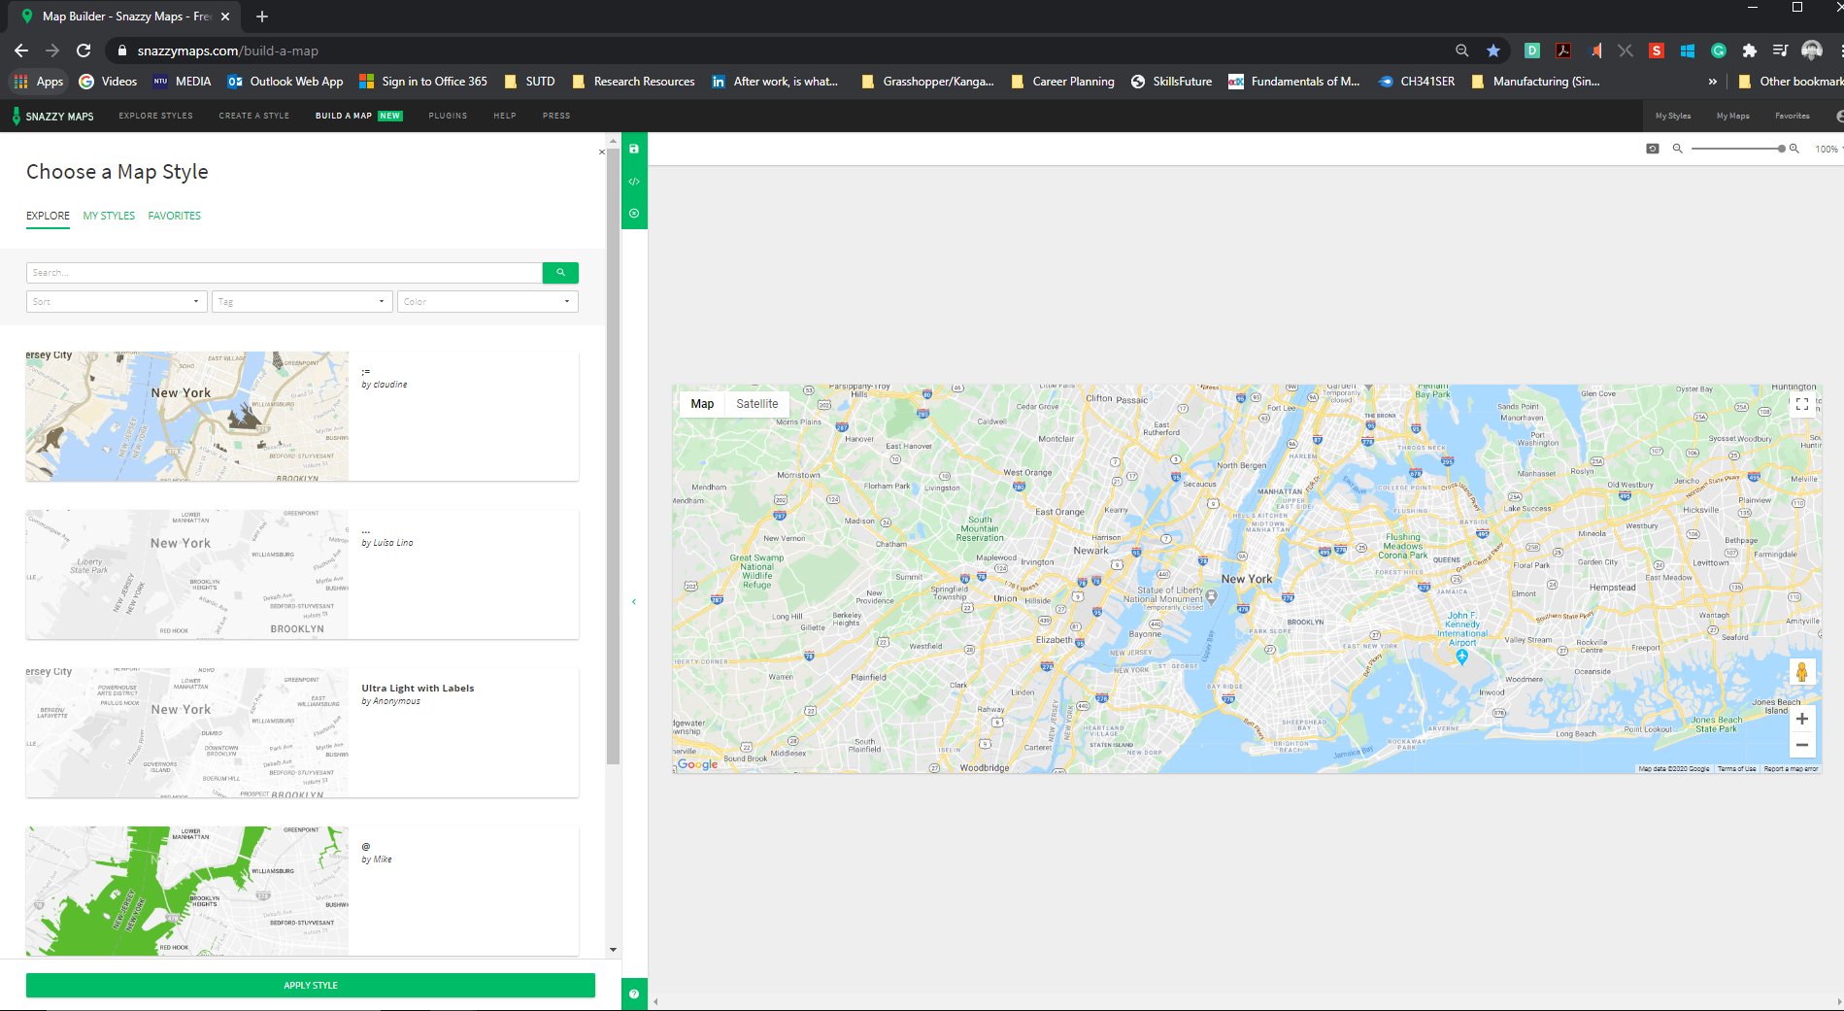Go back in browser

pos(21,51)
